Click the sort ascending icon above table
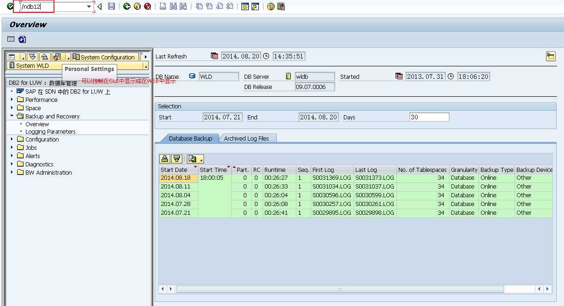This screenshot has width=564, height=306. click(x=165, y=159)
